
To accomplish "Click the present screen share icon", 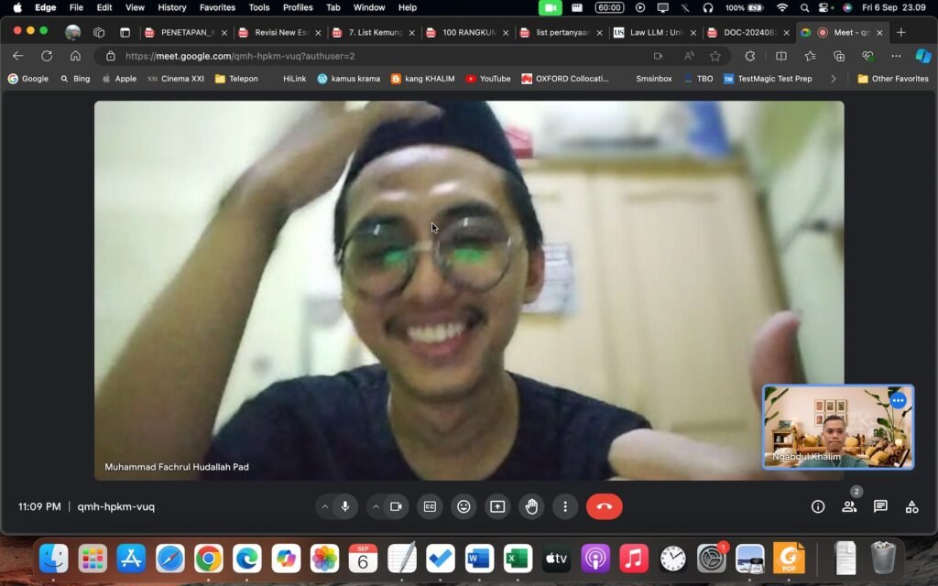I will 496,506.
